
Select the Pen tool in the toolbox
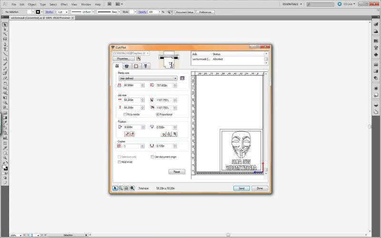(5, 44)
